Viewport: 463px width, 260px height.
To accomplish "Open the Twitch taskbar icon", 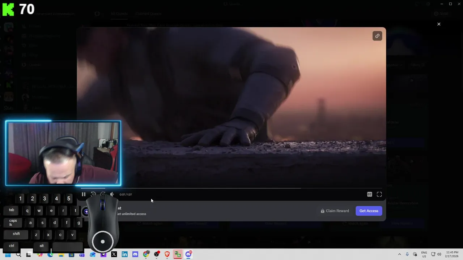I will click(103, 254).
